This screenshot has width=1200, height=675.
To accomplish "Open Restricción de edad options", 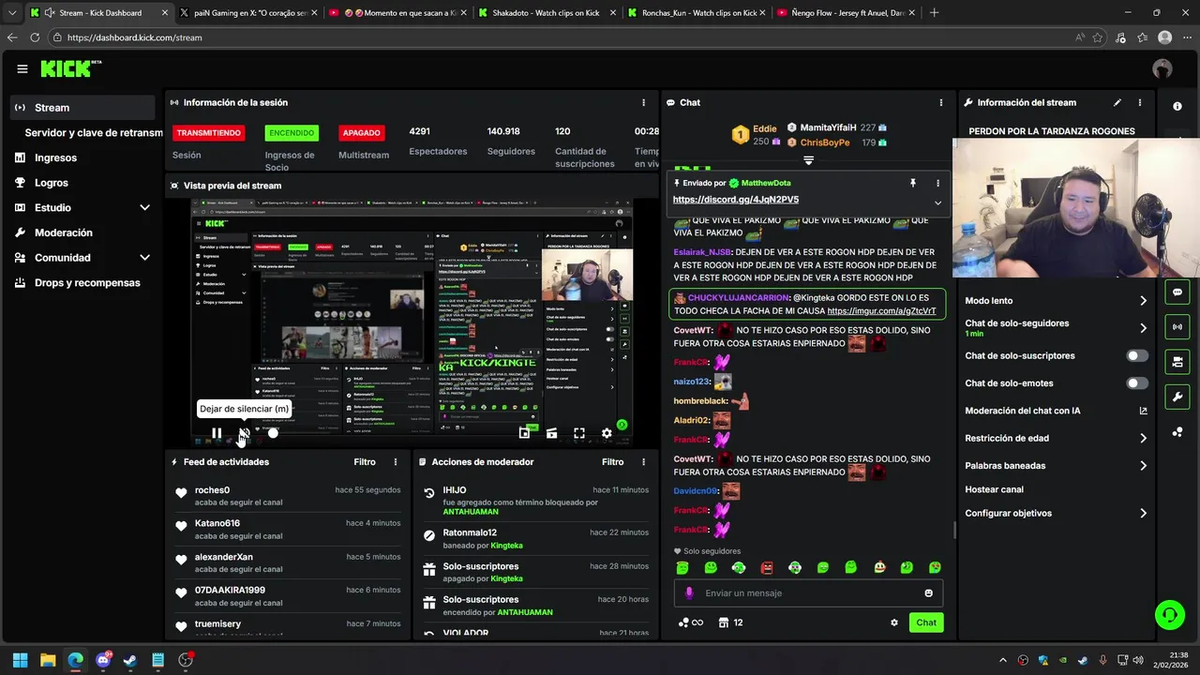I will 1057,438.
